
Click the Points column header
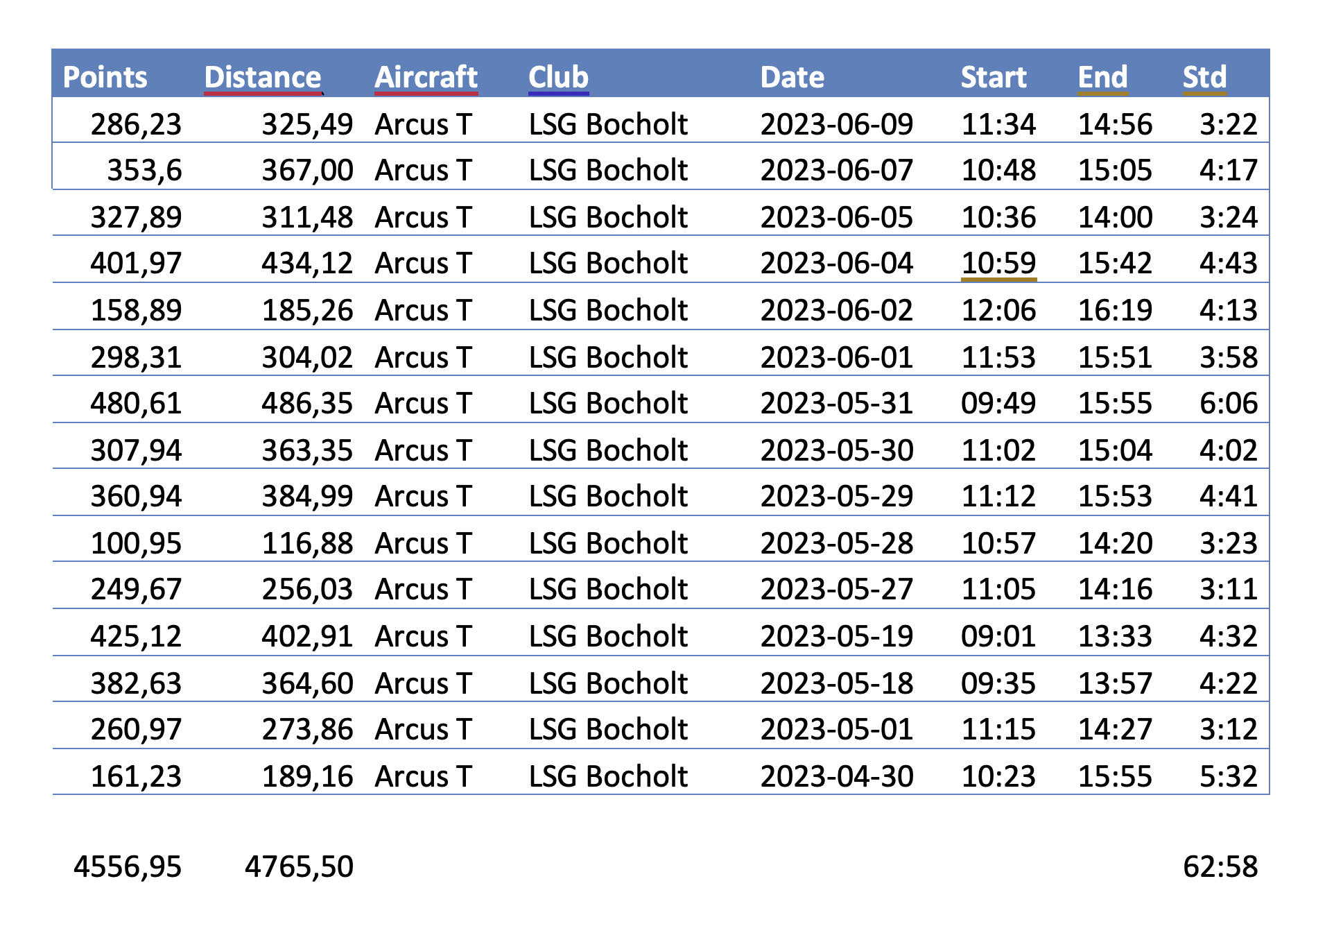click(105, 77)
